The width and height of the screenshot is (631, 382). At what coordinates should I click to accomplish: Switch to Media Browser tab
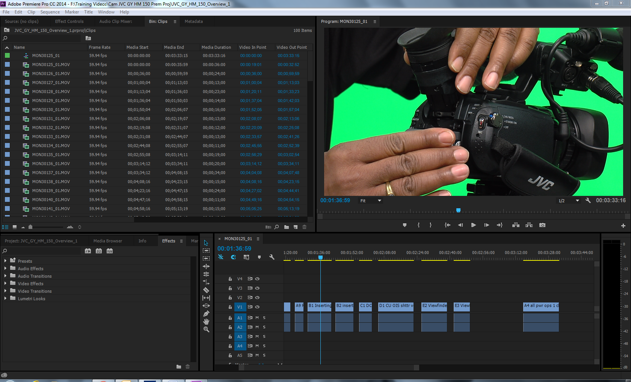(108, 241)
